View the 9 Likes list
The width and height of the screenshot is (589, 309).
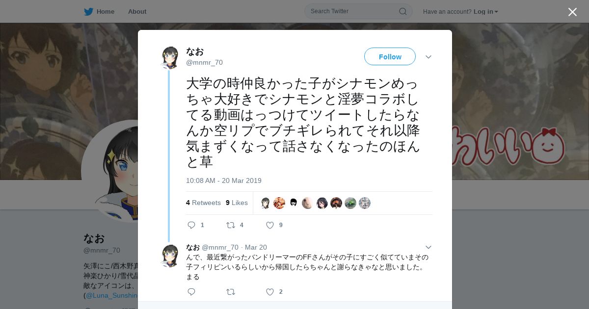237,203
